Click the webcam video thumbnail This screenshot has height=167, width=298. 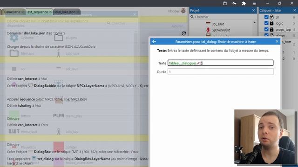click(x=264, y=136)
